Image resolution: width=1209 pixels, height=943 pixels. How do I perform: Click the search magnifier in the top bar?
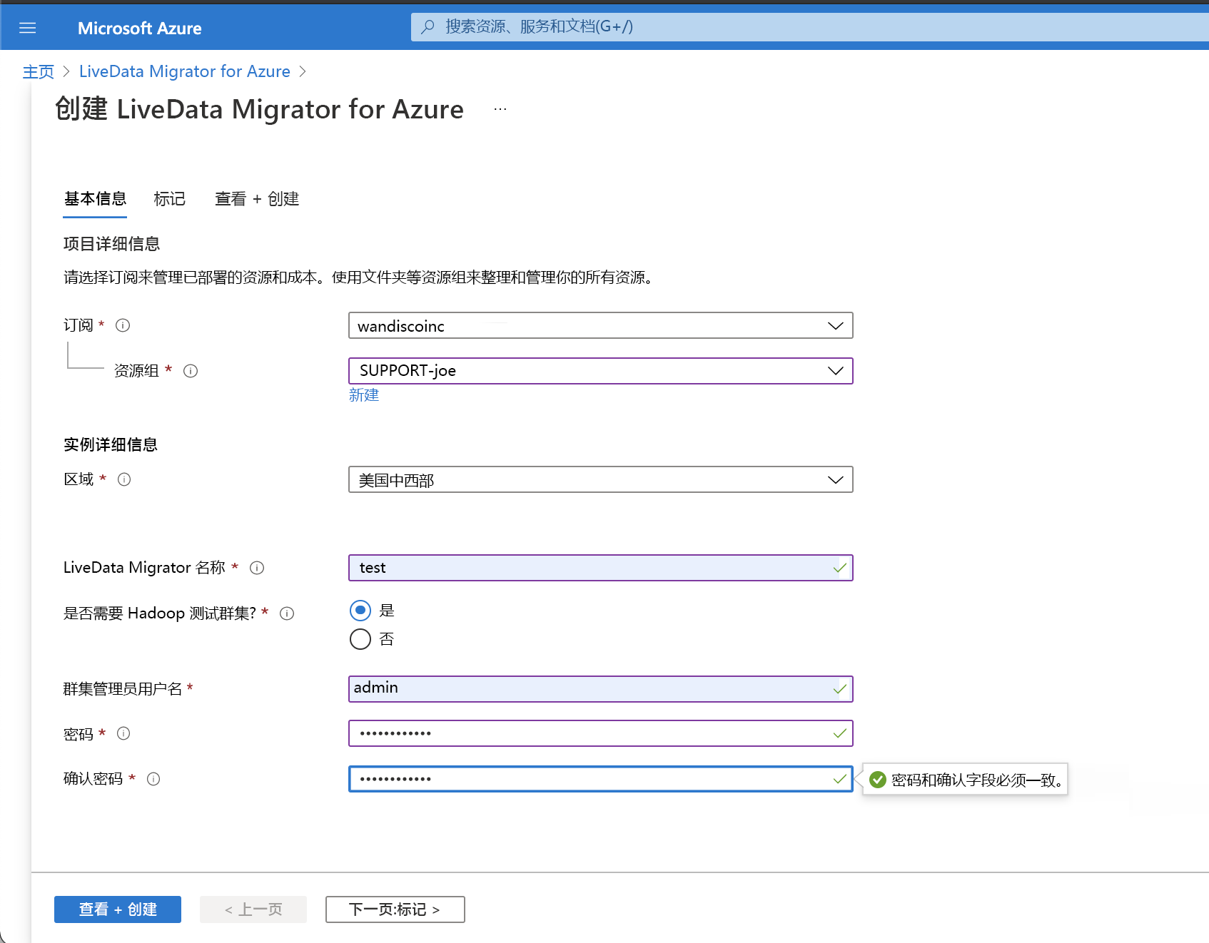[428, 26]
